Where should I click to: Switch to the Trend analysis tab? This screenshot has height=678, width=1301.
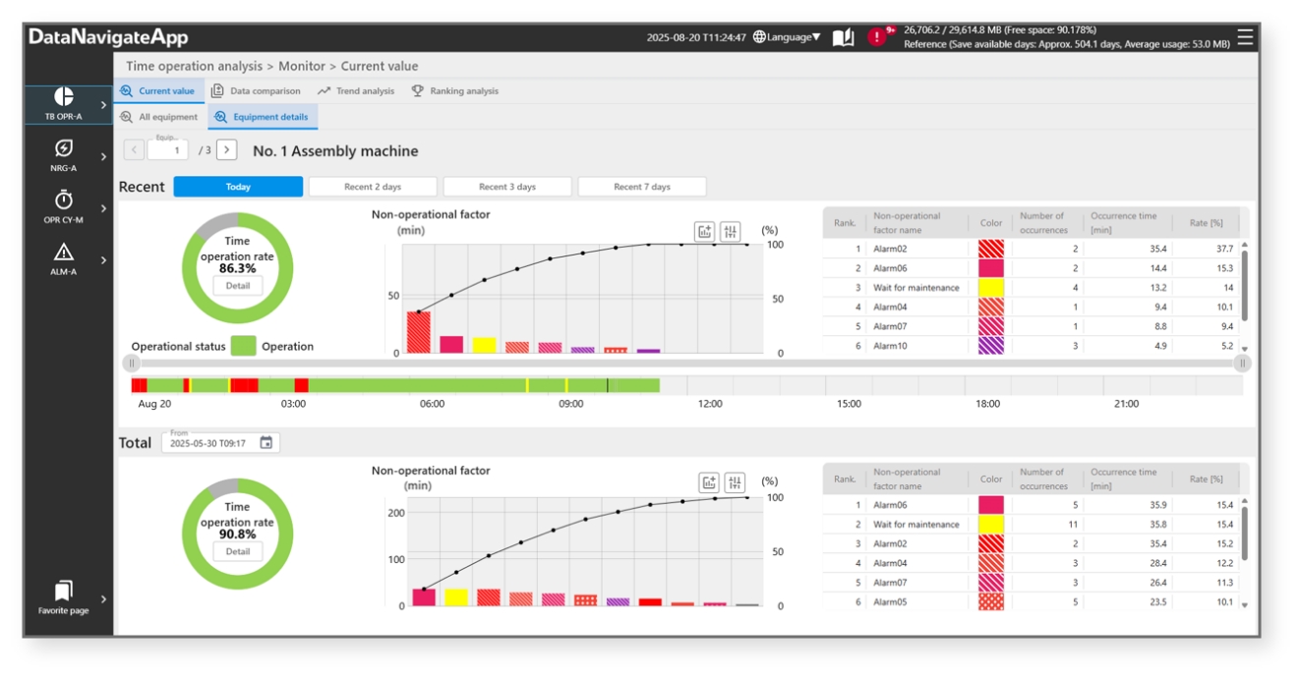356,91
